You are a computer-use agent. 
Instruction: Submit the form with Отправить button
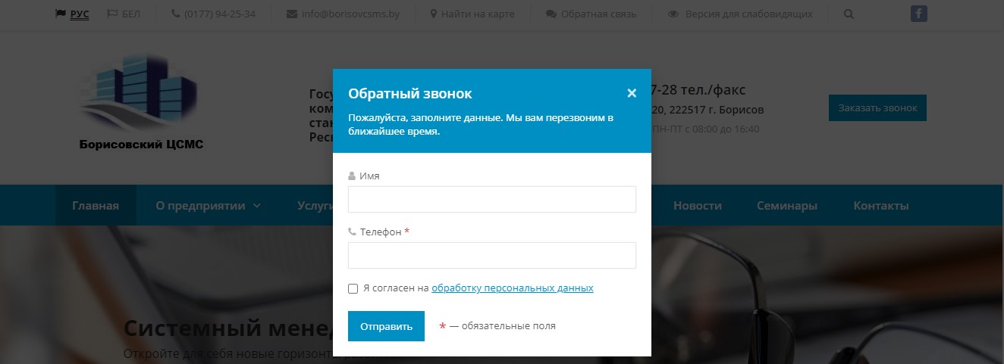386,326
